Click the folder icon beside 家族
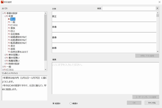 pos(9,28)
